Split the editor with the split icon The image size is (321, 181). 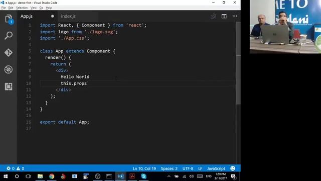tap(224, 16)
